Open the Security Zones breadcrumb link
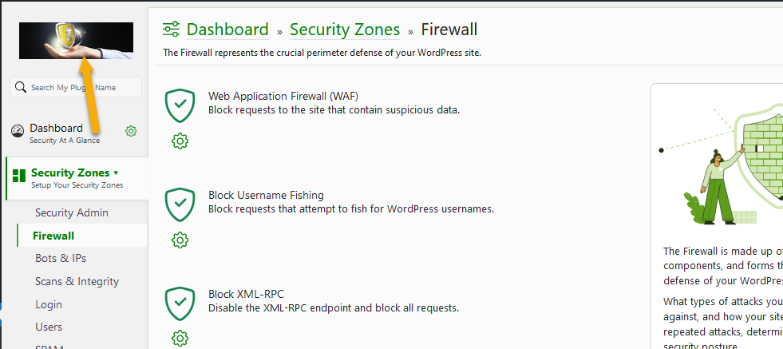The height and width of the screenshot is (349, 783). [345, 30]
